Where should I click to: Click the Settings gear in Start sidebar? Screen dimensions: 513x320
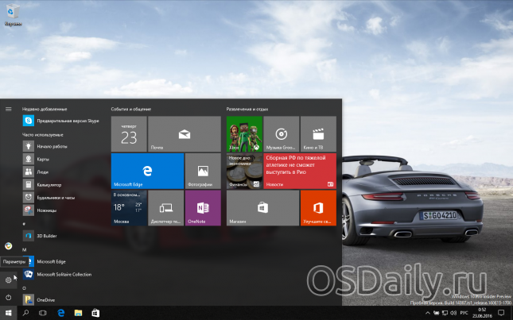(x=8, y=280)
